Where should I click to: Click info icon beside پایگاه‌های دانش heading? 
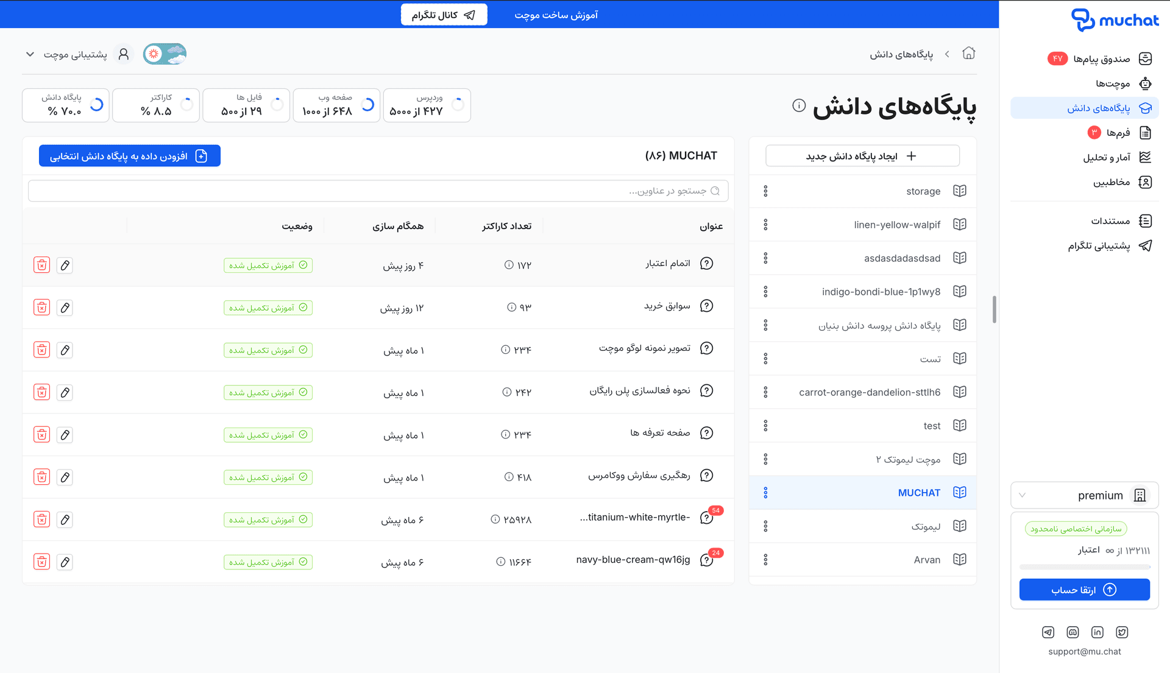coord(799,106)
